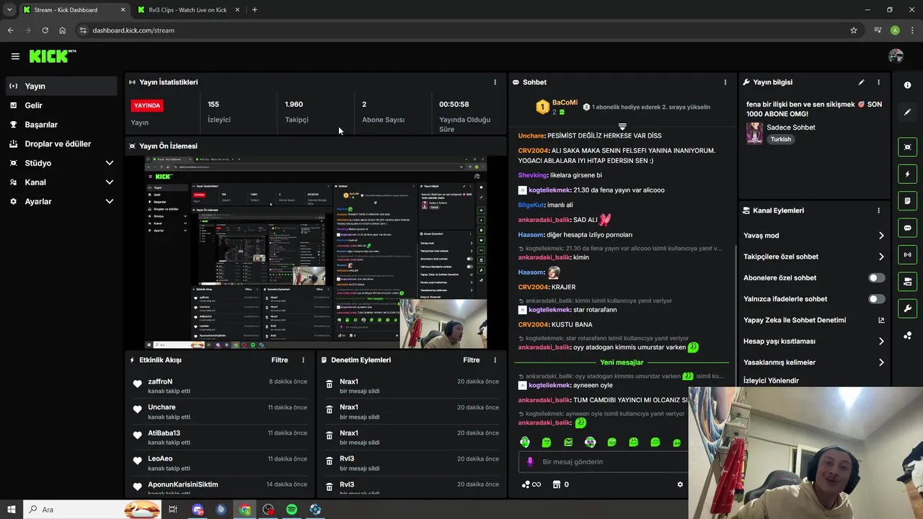Open the three-dot menu of Etkinlik Akışı
Viewport: 923px width, 519px height.
click(x=303, y=360)
